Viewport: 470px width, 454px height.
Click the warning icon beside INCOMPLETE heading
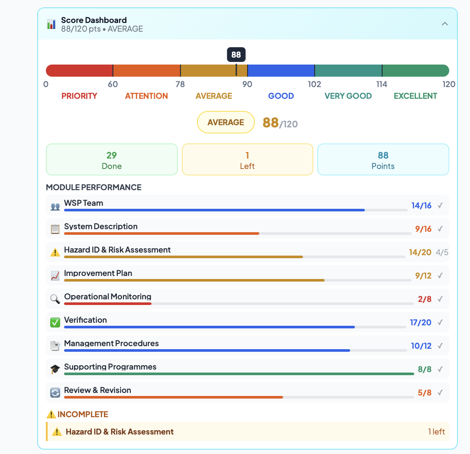coord(51,415)
